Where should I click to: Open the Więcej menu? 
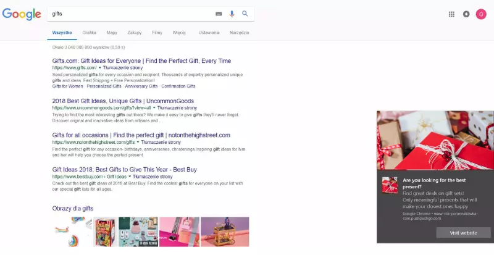[179, 33]
